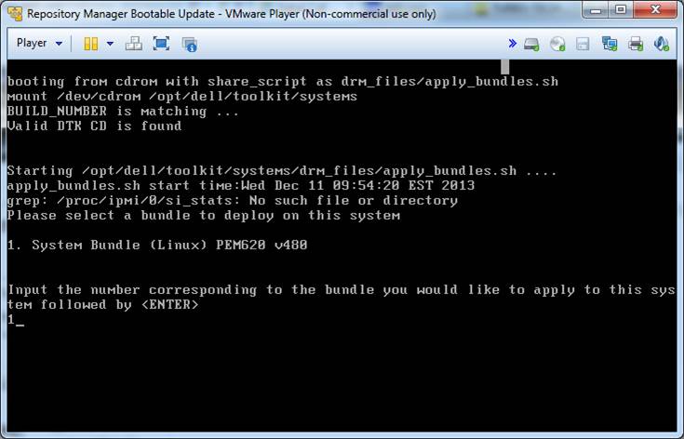Open the Unity mode icon
Image resolution: width=684 pixels, height=439 pixels.
click(190, 45)
